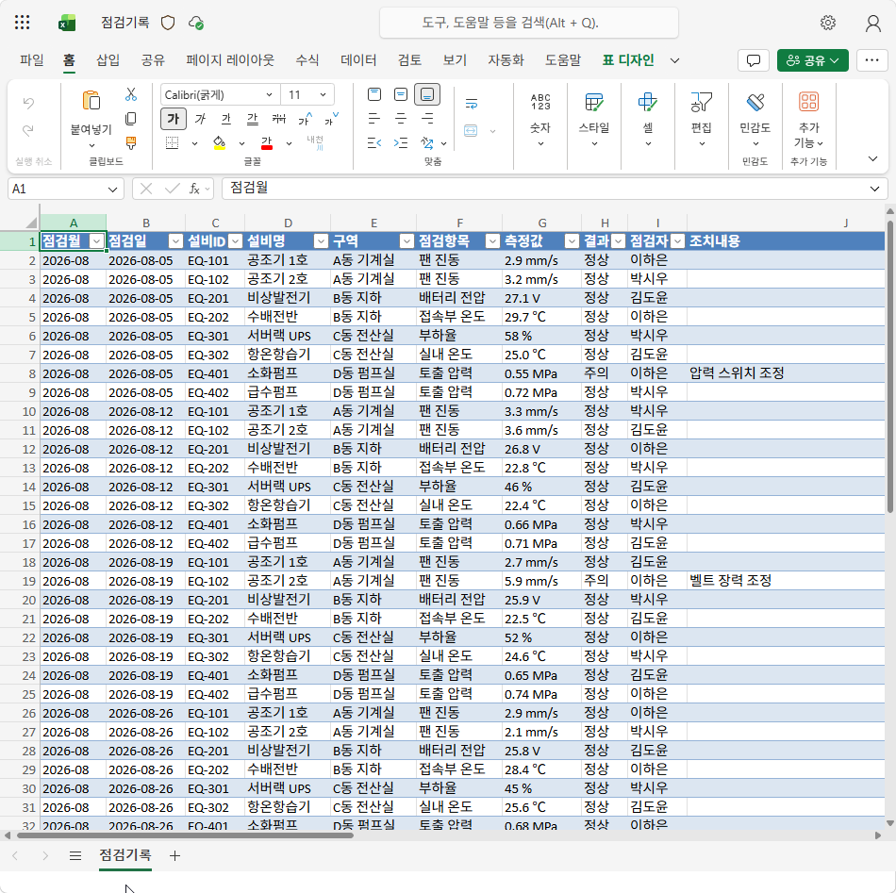Switch to the 자동화 tab
This screenshot has height=893, width=896.
click(x=506, y=60)
